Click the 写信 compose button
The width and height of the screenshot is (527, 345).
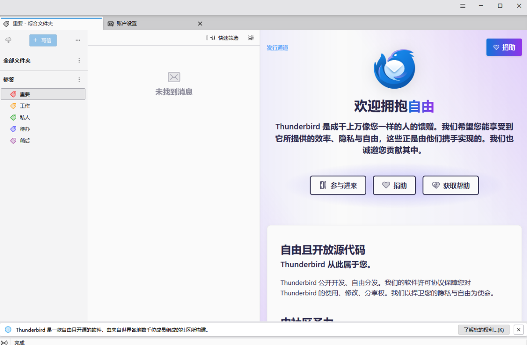[43, 40]
